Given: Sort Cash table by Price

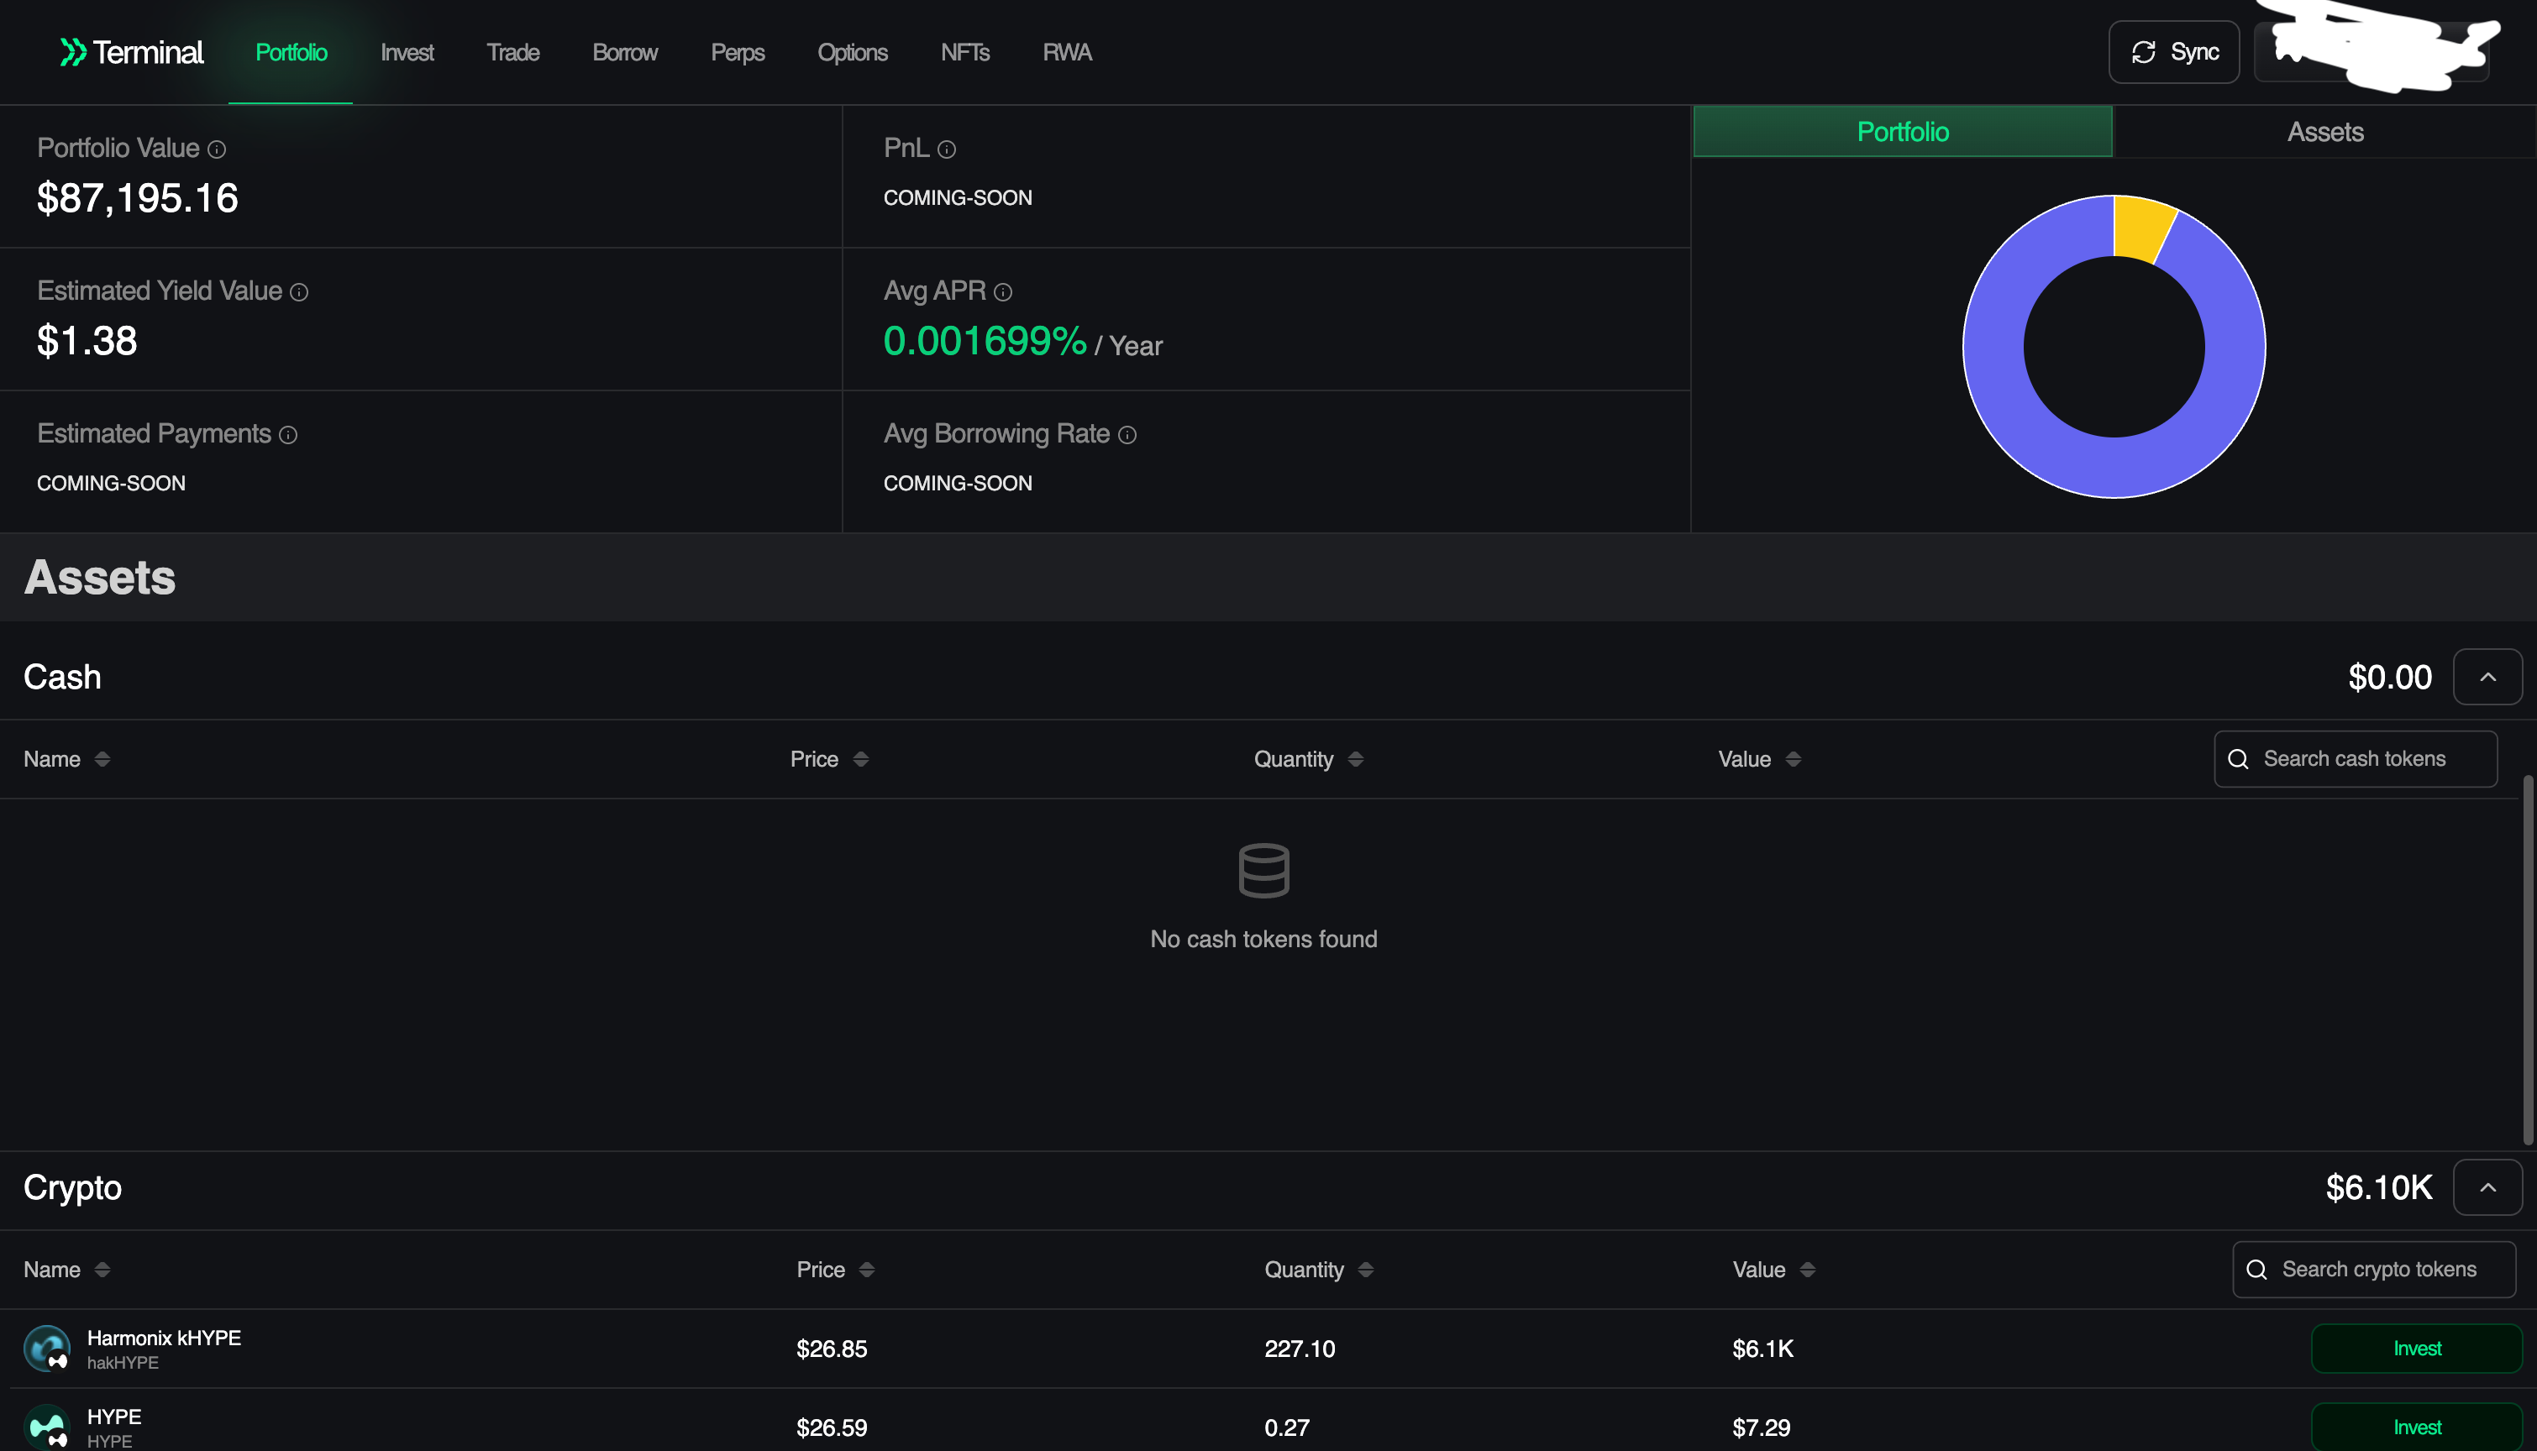Looking at the screenshot, I should coord(861,759).
